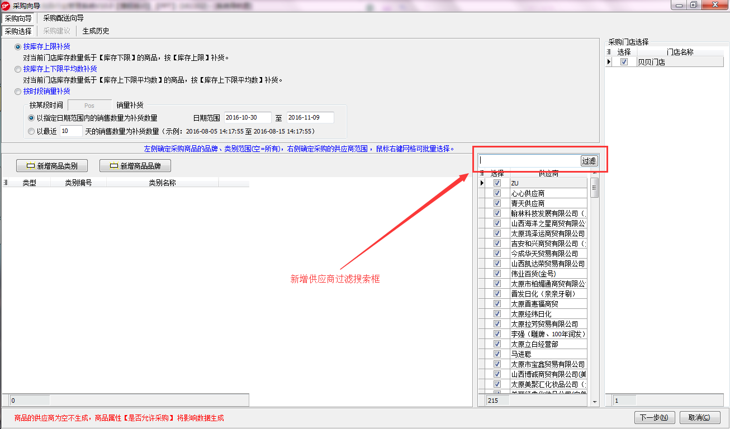Sort by 类别名称 column header
This screenshot has height=429, width=730.
coord(162,183)
